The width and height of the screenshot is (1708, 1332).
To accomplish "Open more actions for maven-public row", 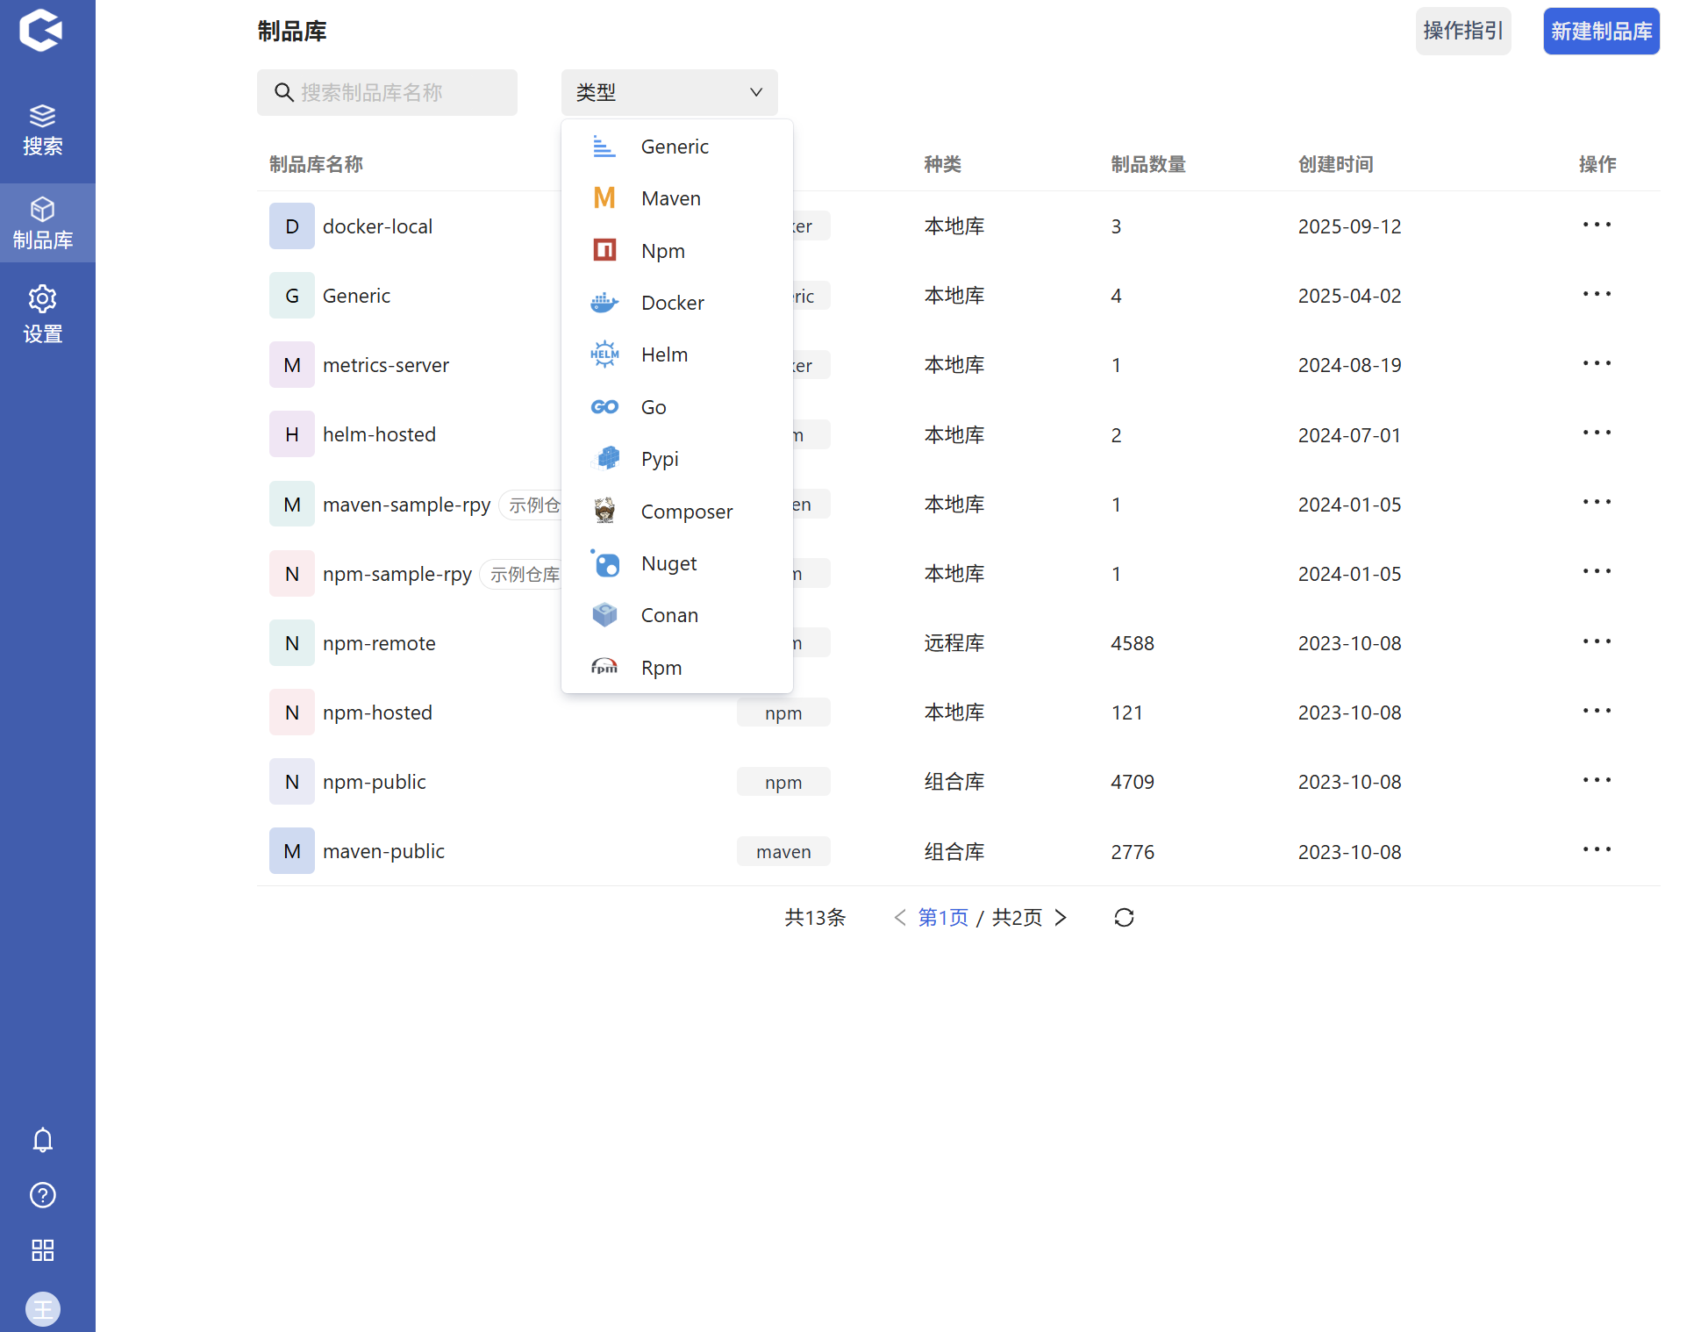I will (x=1597, y=850).
